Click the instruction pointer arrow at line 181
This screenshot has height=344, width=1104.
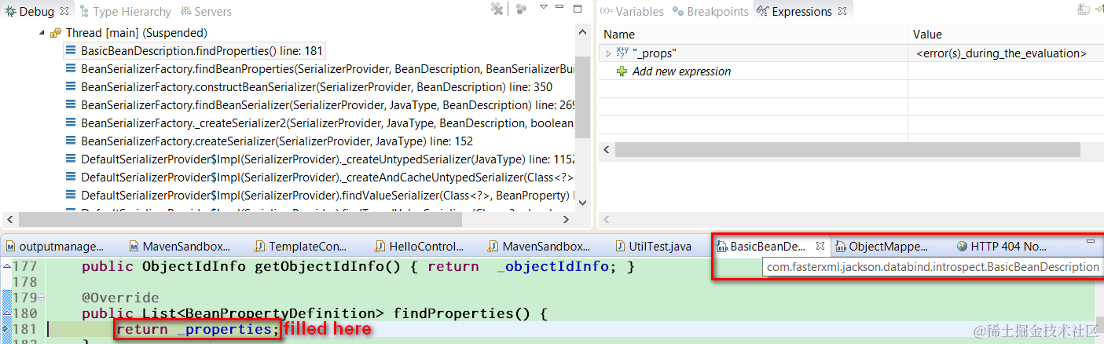[x=6, y=329]
